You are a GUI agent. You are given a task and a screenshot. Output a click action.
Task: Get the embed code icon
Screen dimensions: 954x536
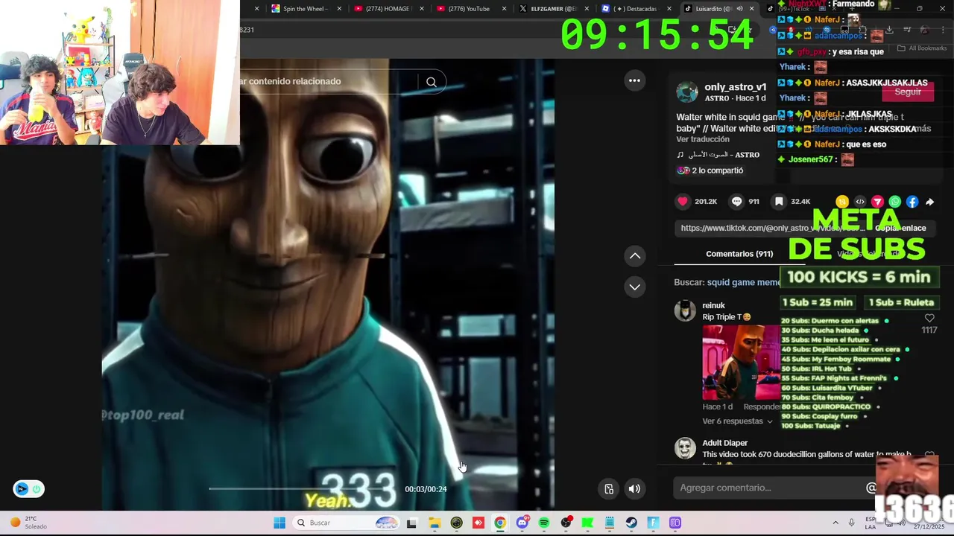pos(860,202)
